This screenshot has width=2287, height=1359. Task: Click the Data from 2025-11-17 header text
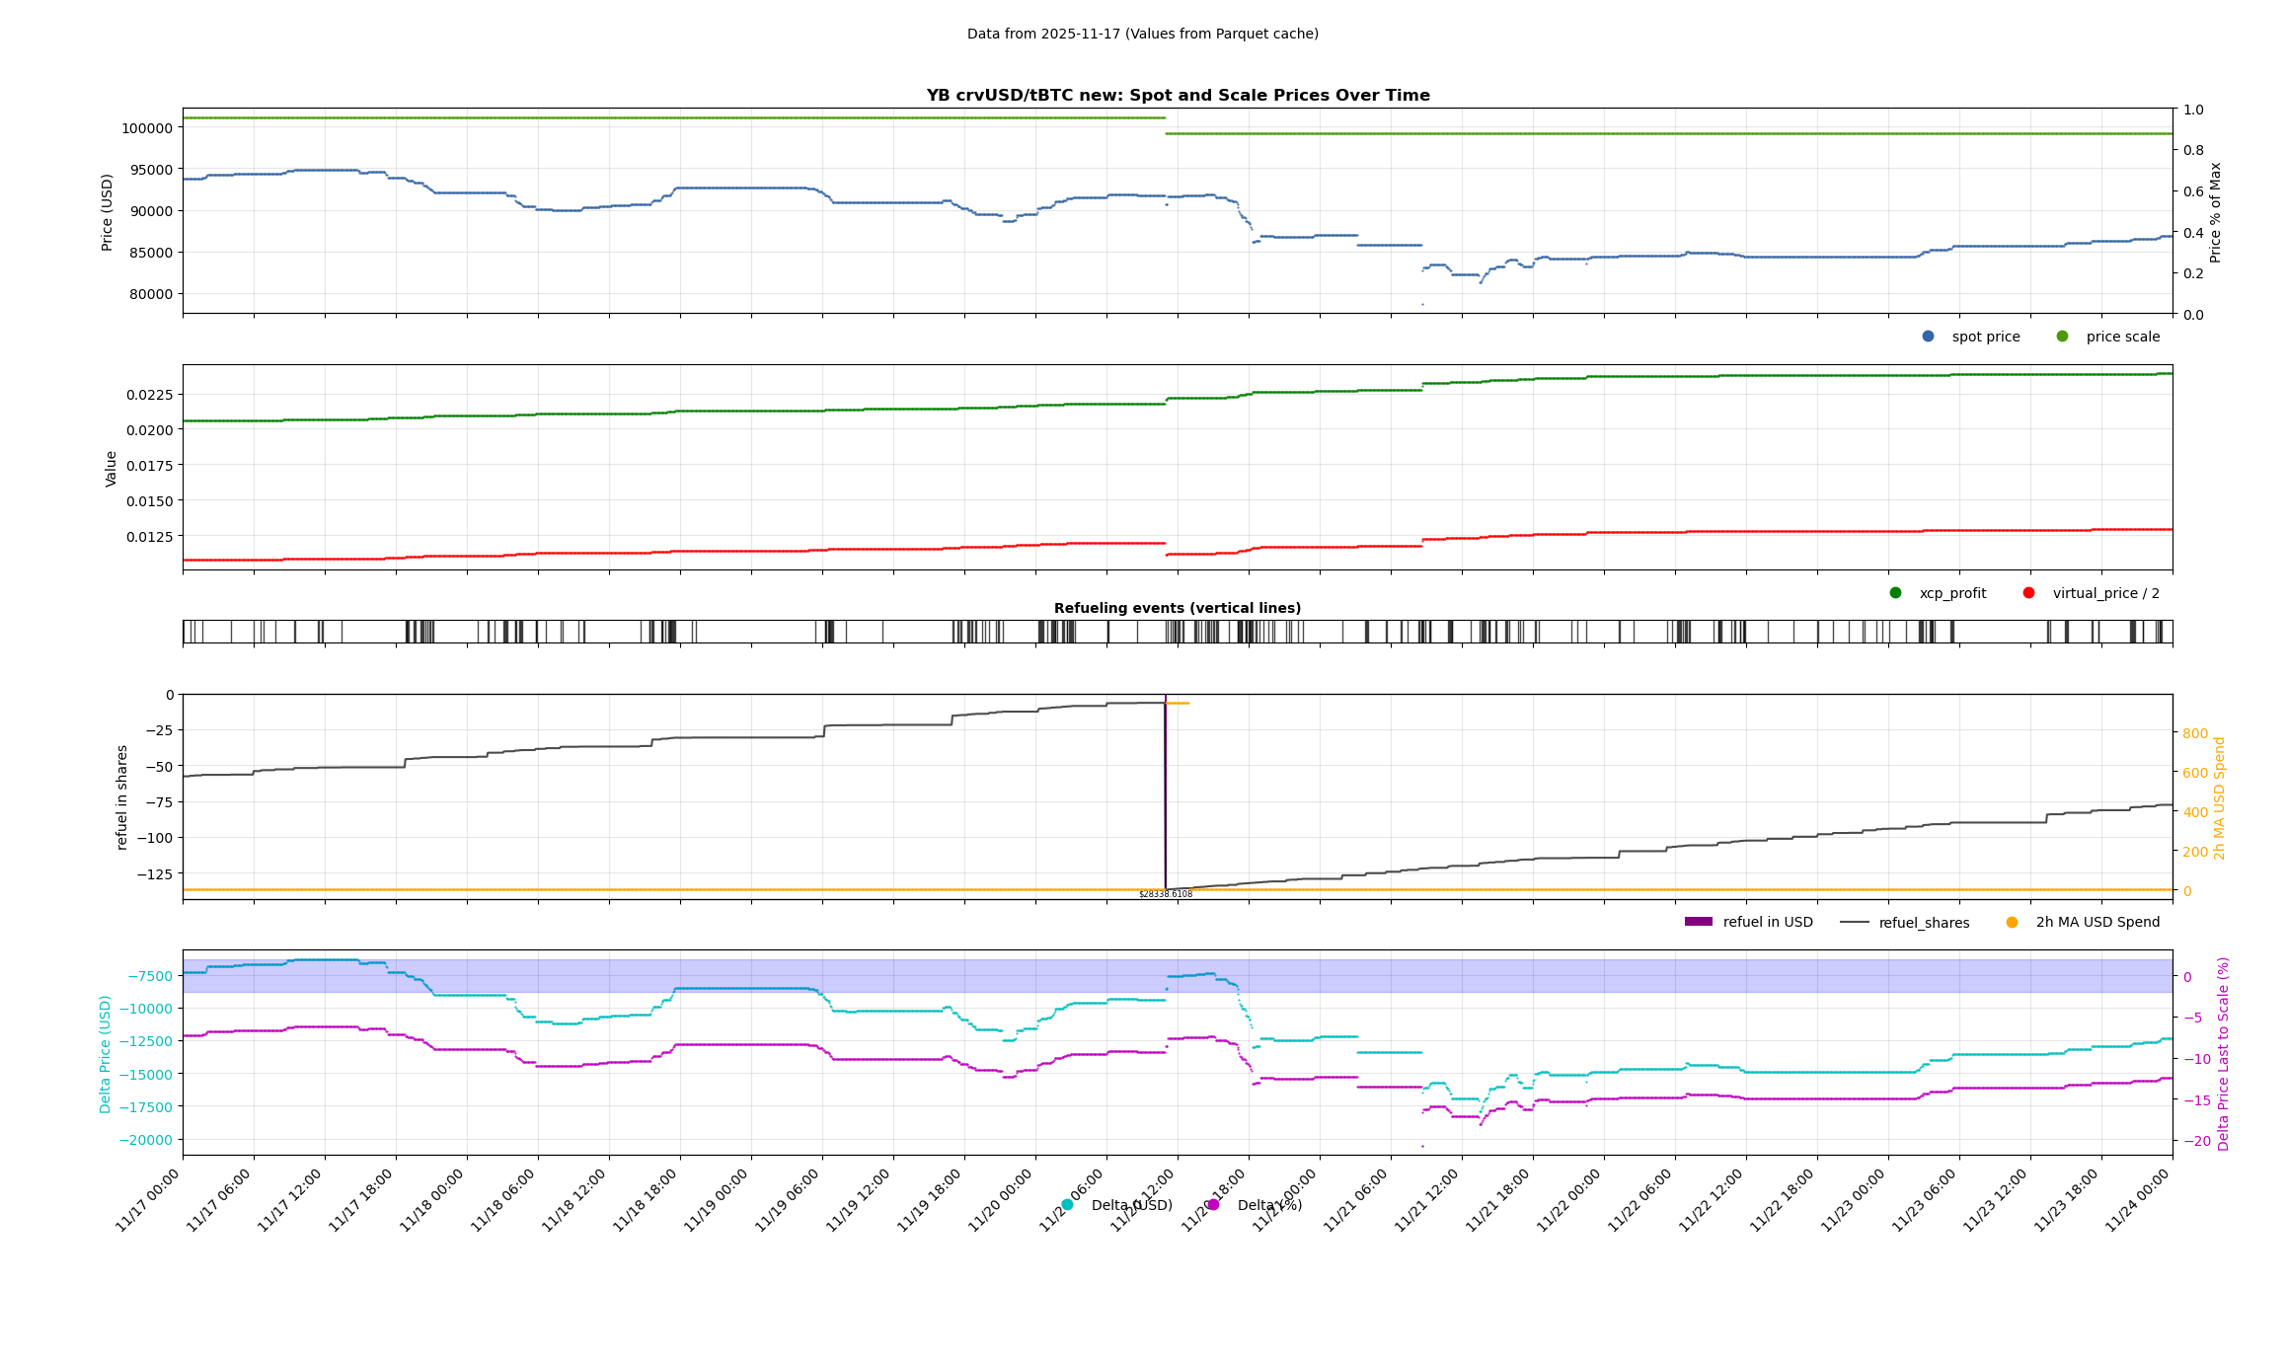click(1142, 34)
